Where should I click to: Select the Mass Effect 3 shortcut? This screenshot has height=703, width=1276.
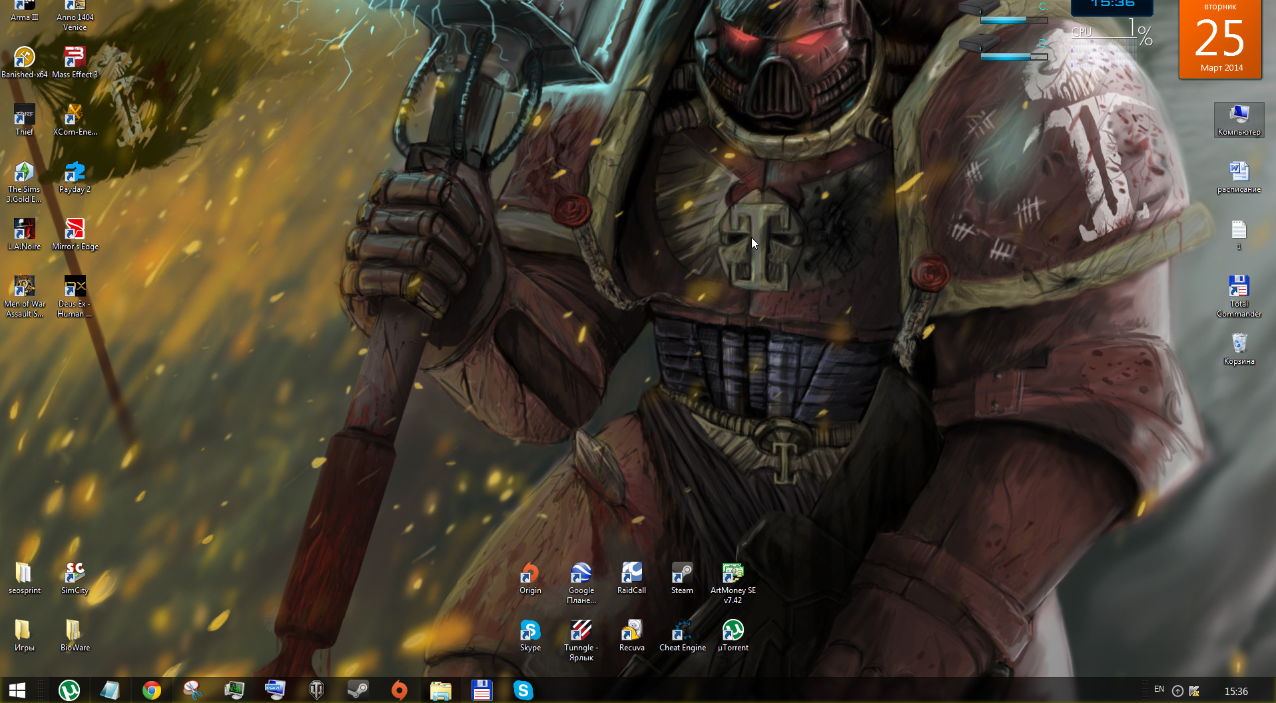(75, 63)
